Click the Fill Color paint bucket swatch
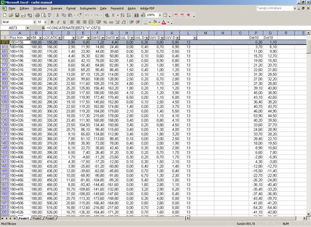Viewport: 311px width, 227px height. tap(154, 22)
